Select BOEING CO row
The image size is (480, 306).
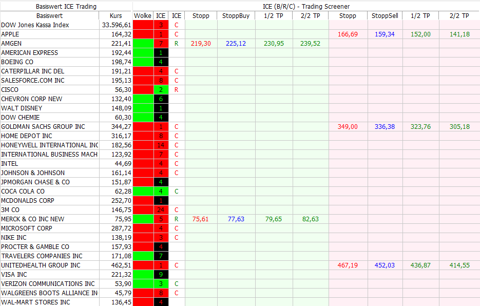pyautogui.click(x=17, y=62)
